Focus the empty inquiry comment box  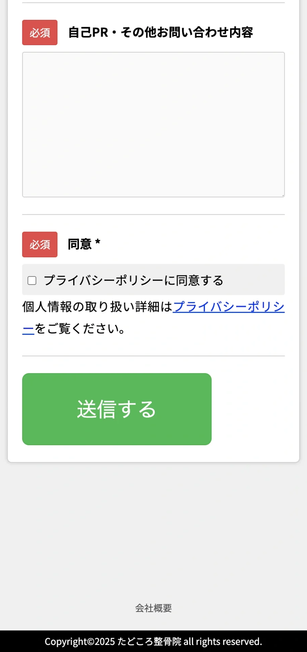tap(153, 124)
